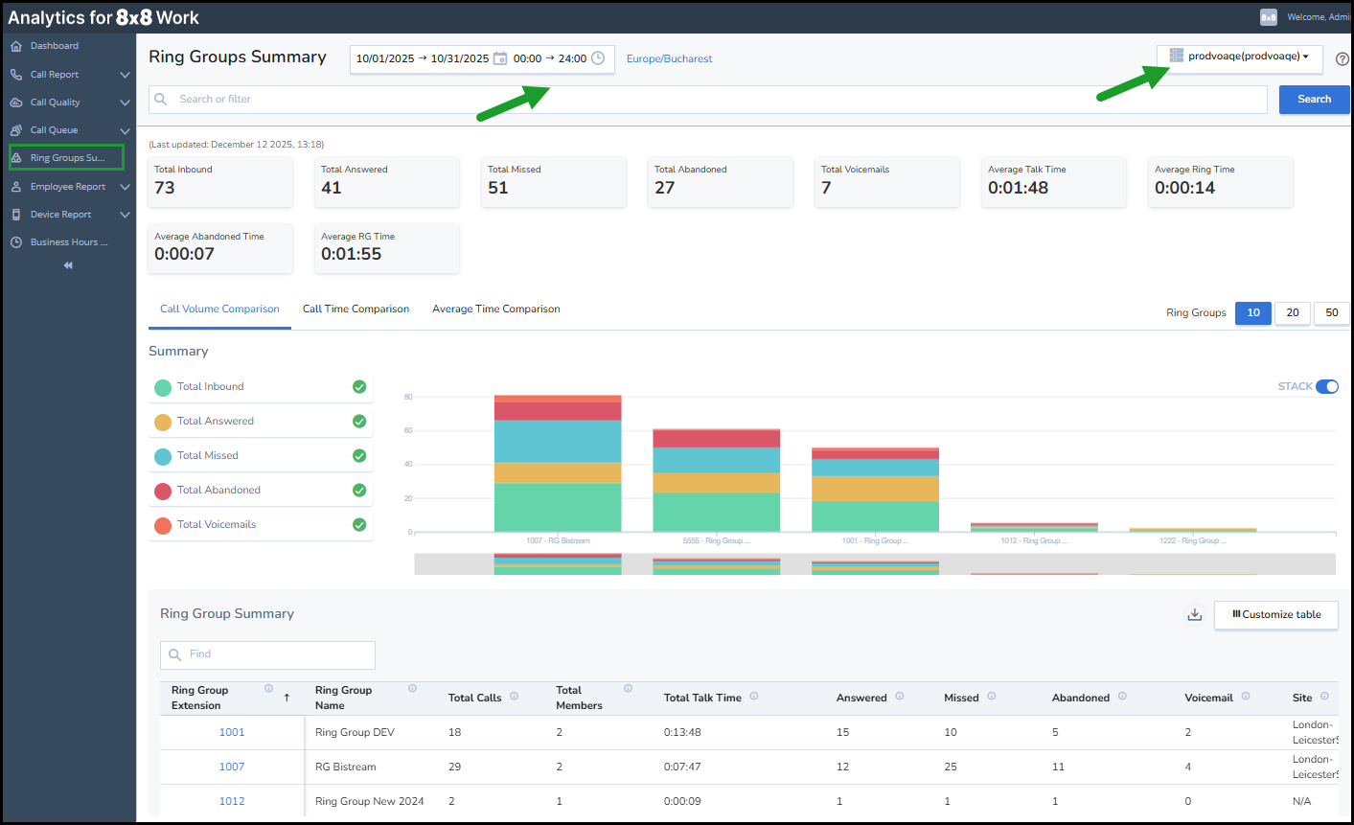
Task: Click the clock icon in time range
Action: click(598, 58)
